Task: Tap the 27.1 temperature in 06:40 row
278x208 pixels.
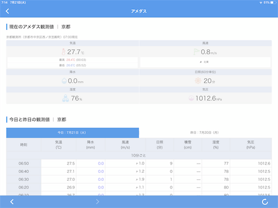Action: (71, 171)
